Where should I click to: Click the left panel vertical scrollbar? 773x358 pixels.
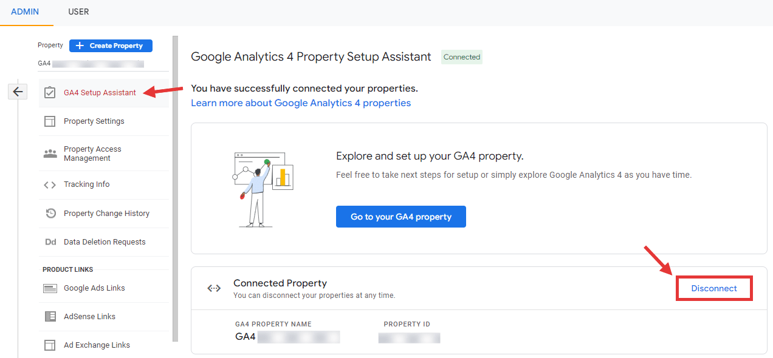[176, 189]
